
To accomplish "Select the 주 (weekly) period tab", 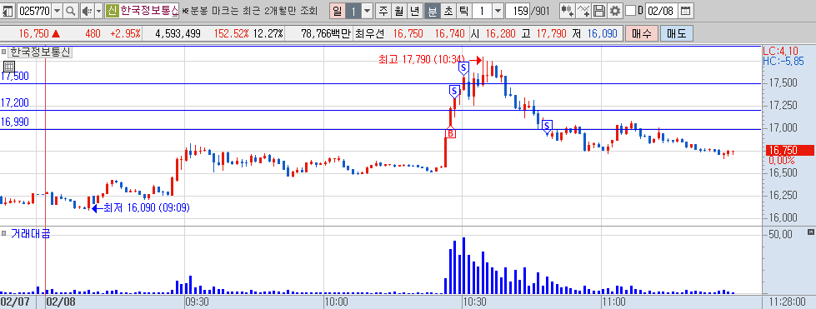I will (x=383, y=10).
